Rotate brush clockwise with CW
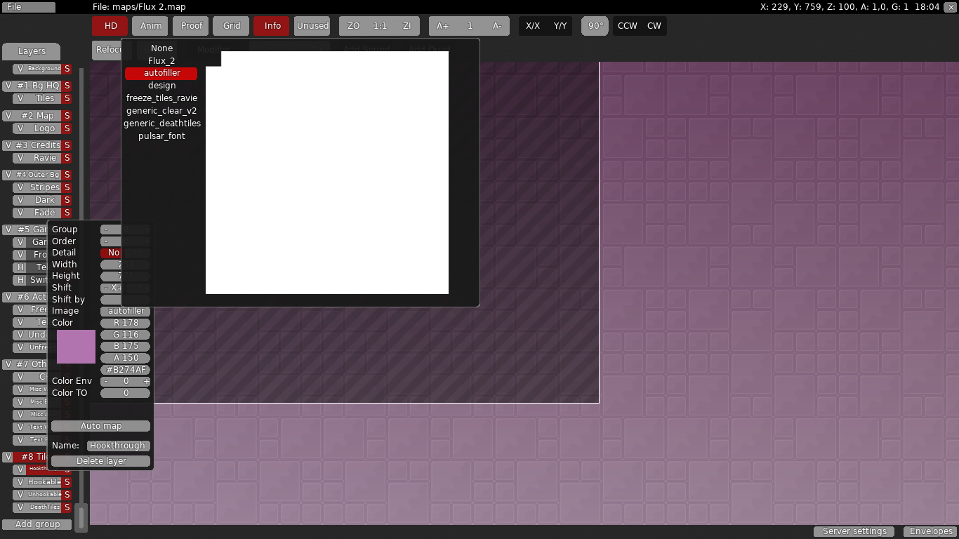Viewport: 959px width, 539px height. [x=654, y=26]
